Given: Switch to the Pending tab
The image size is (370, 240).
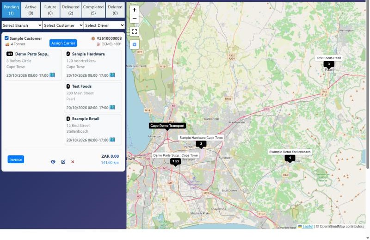Looking at the screenshot, I should coord(11,10).
